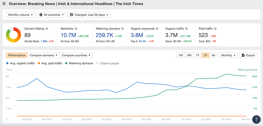Click the 6M traffic axis label
Viewport: 263px width, 126px height.
click(7, 76)
